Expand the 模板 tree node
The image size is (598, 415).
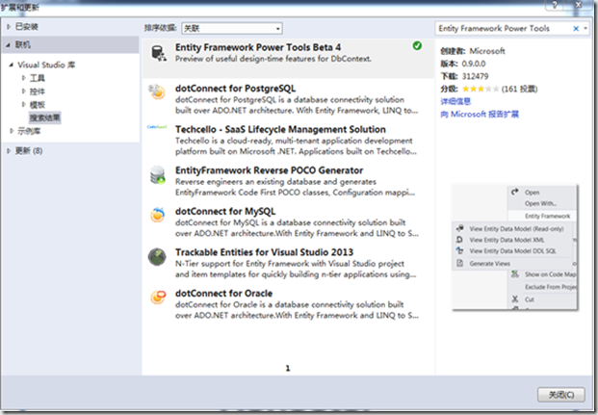[24, 105]
